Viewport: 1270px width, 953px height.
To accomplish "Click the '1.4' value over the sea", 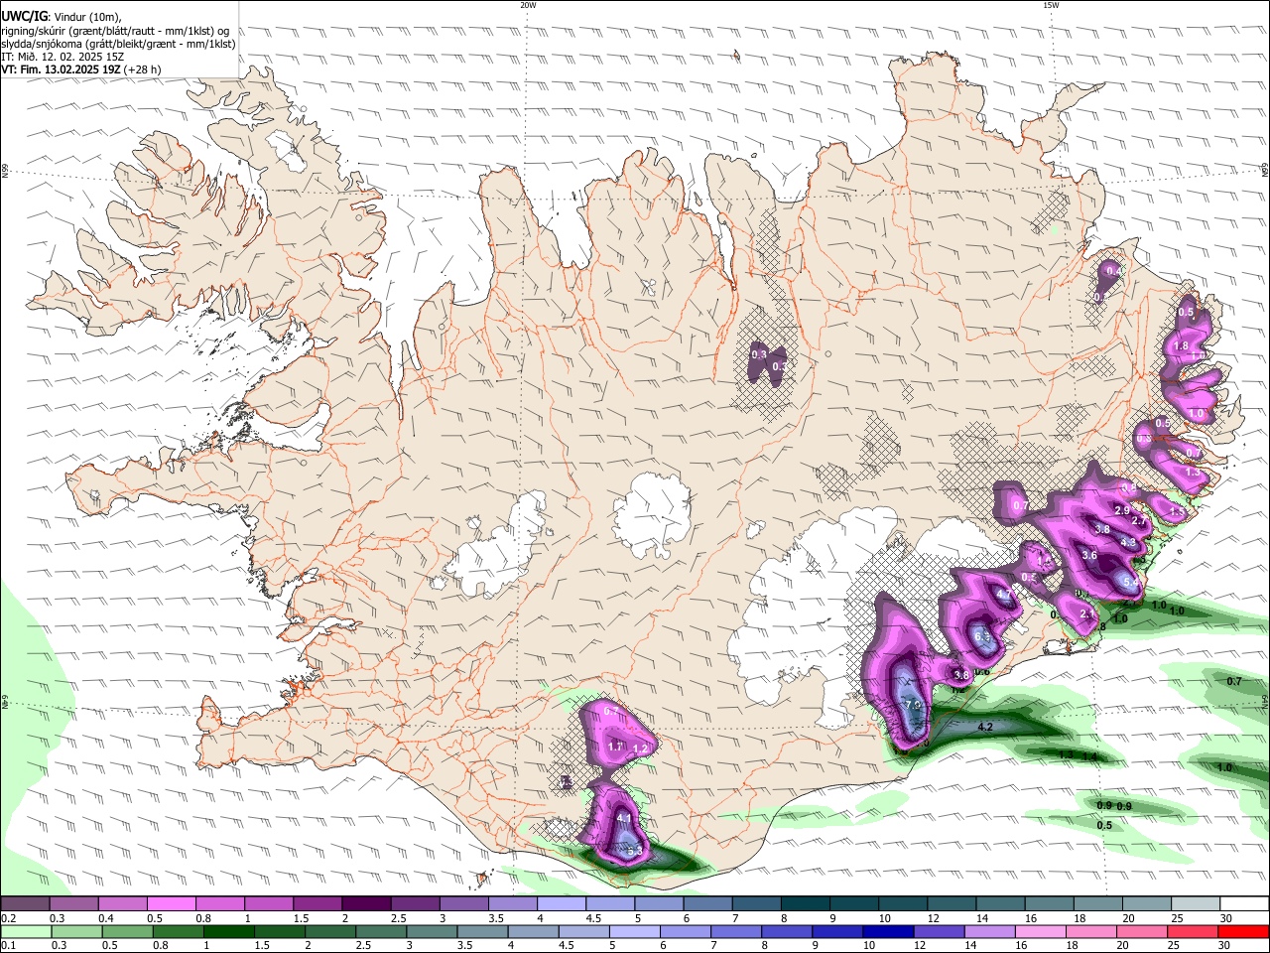I will (x=1088, y=756).
